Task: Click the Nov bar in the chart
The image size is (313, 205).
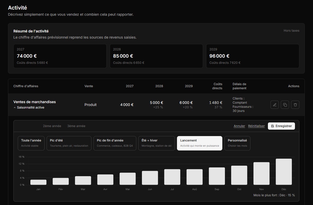Action: click(261, 173)
